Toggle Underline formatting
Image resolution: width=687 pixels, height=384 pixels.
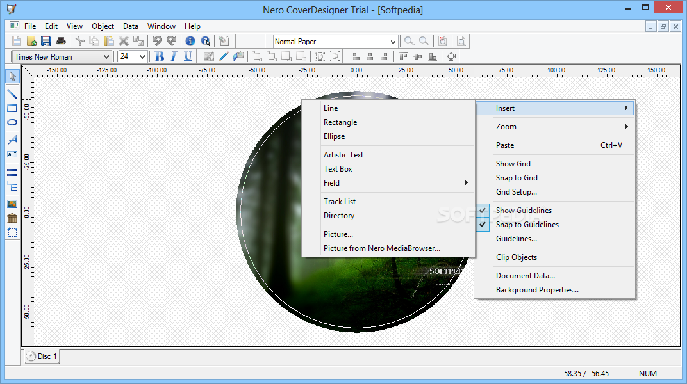188,56
